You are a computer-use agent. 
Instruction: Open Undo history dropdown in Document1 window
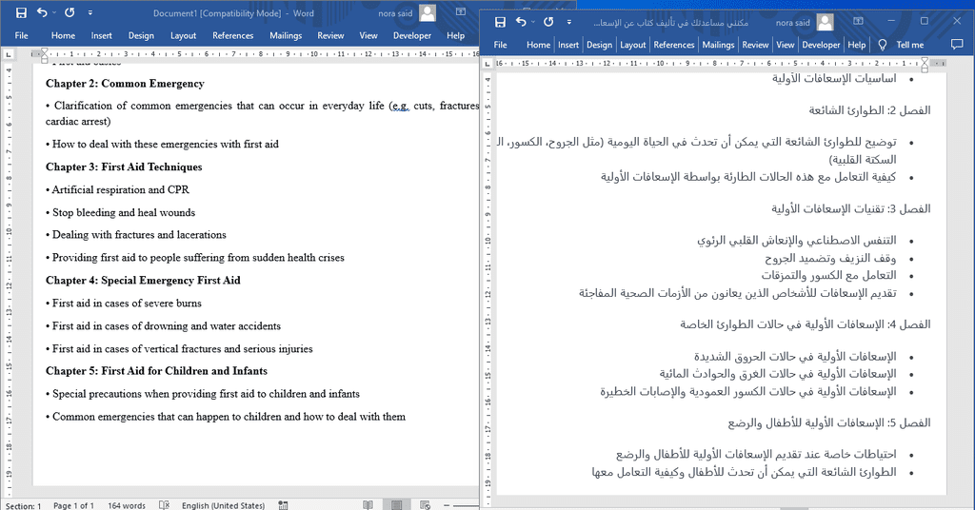[54, 13]
